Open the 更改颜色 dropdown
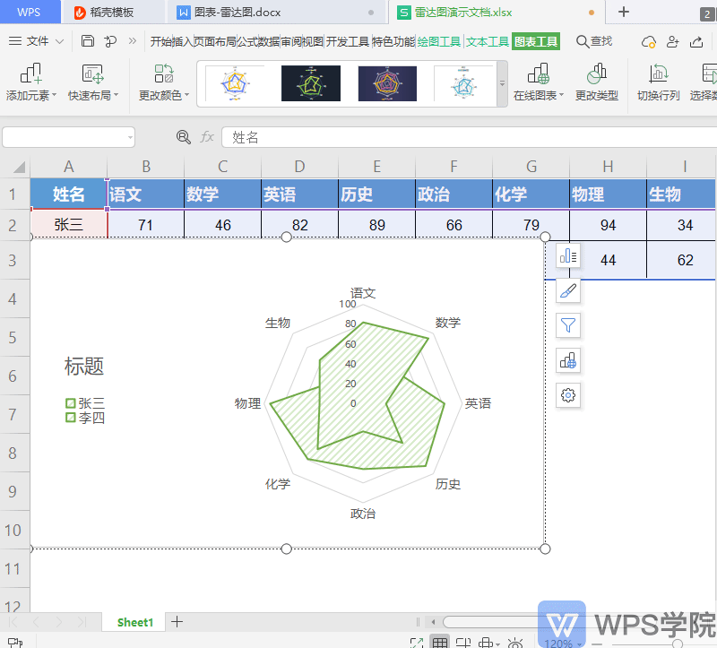Viewport: 717px width, 648px height. (164, 82)
